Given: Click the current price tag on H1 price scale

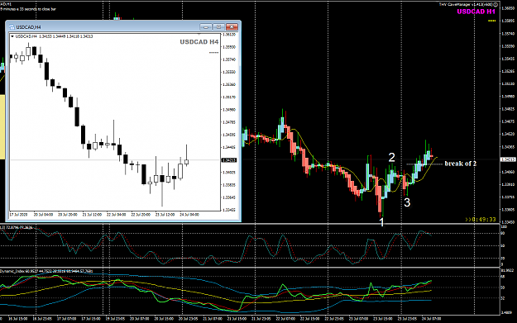Looking at the screenshot, I should point(508,159).
